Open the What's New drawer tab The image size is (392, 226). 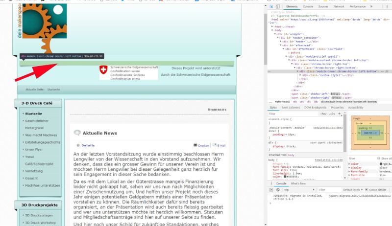click(x=298, y=183)
